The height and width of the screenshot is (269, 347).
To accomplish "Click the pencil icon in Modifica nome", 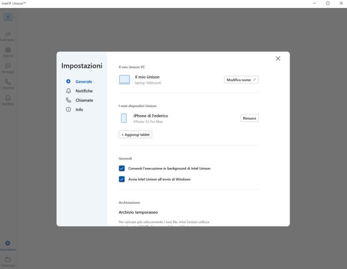I will [254, 80].
